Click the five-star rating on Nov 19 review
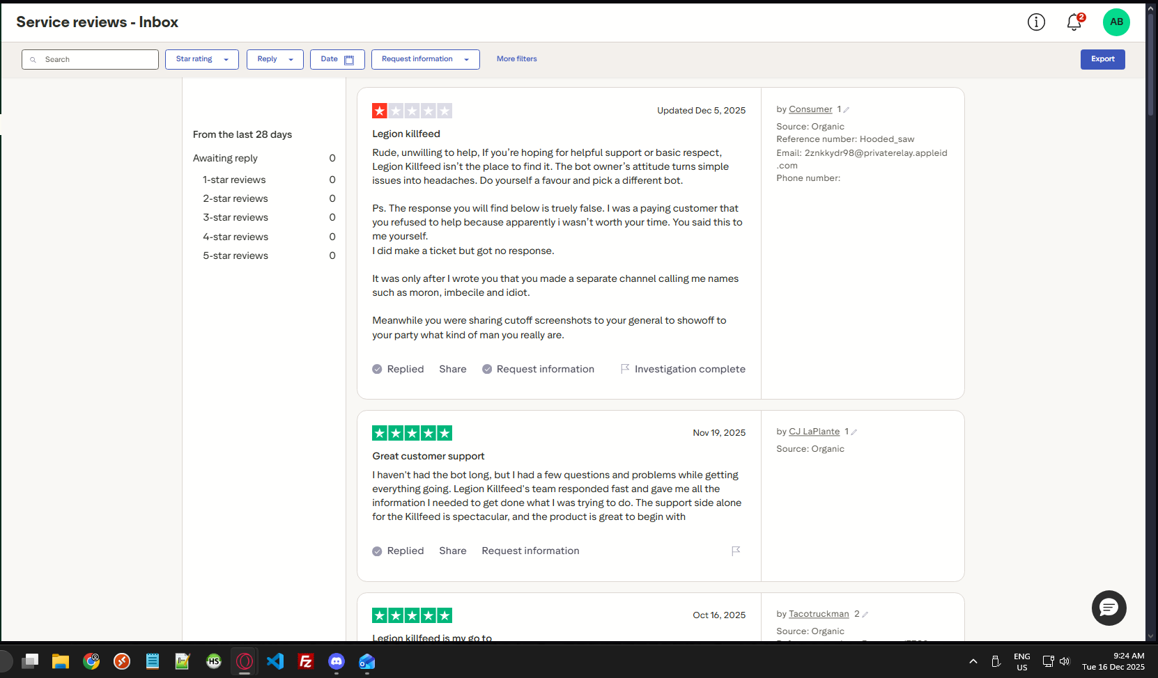The width and height of the screenshot is (1158, 678). [412, 433]
